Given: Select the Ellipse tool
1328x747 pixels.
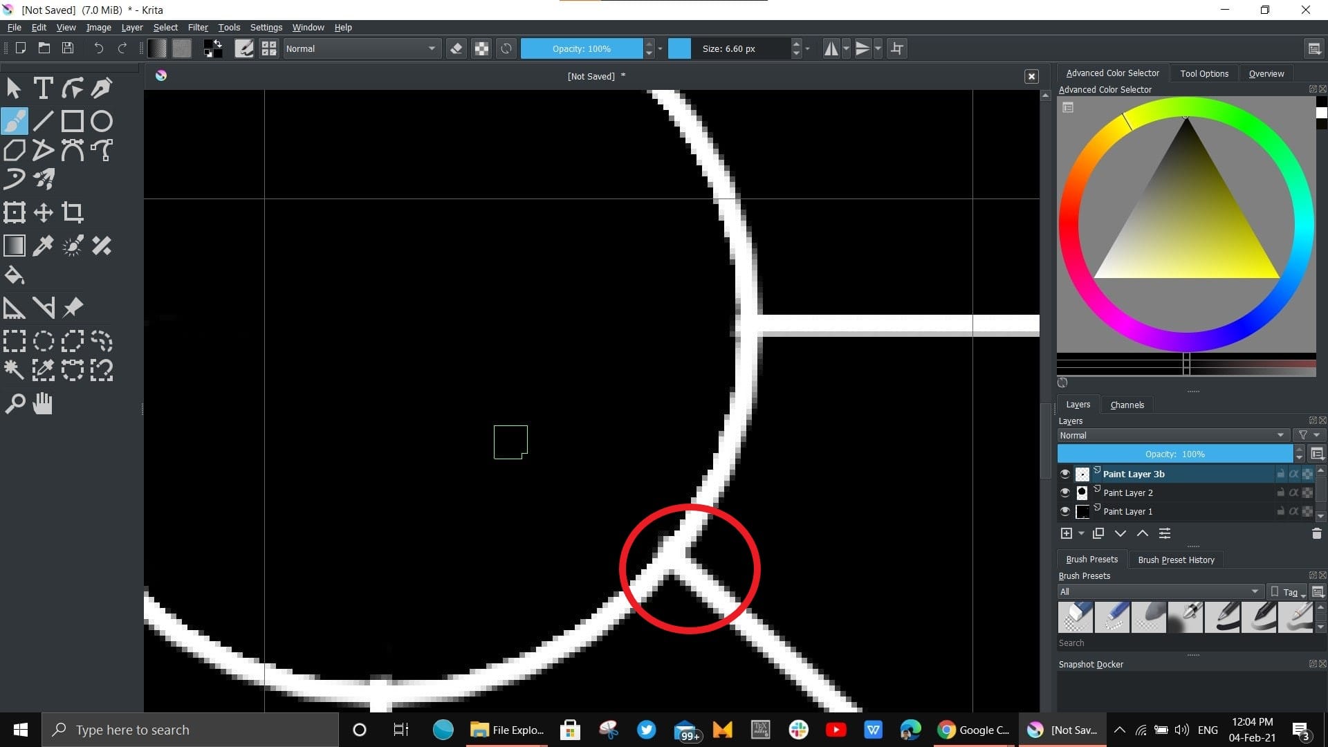Looking at the screenshot, I should pos(102,121).
